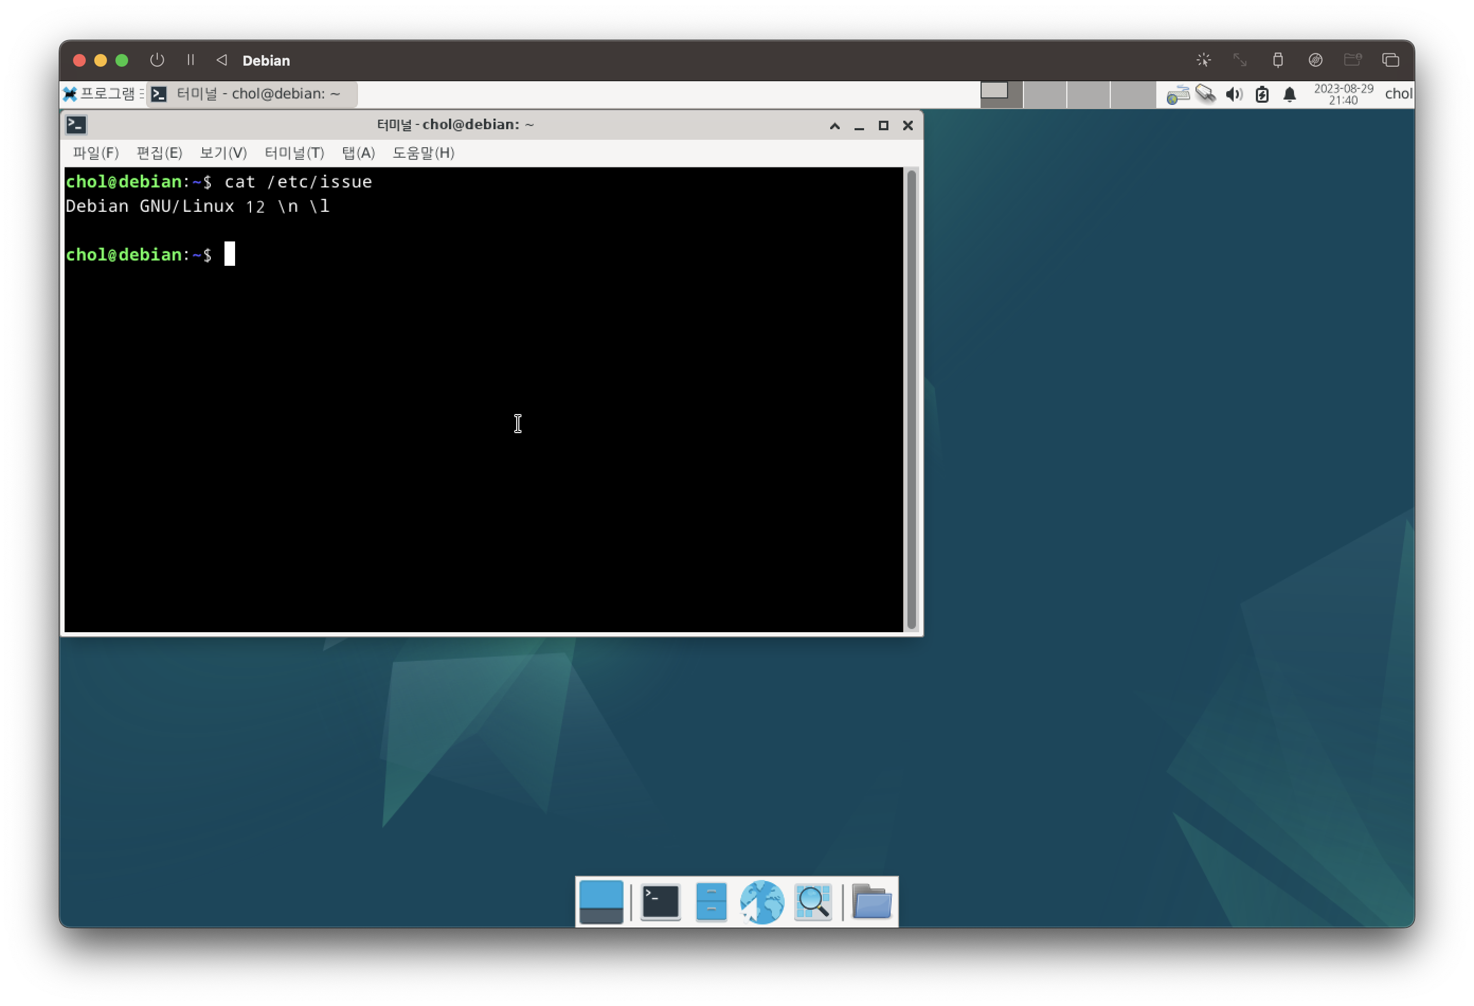The height and width of the screenshot is (1006, 1474).
Task: Click the capture mouse cursor icon
Action: (x=1203, y=60)
